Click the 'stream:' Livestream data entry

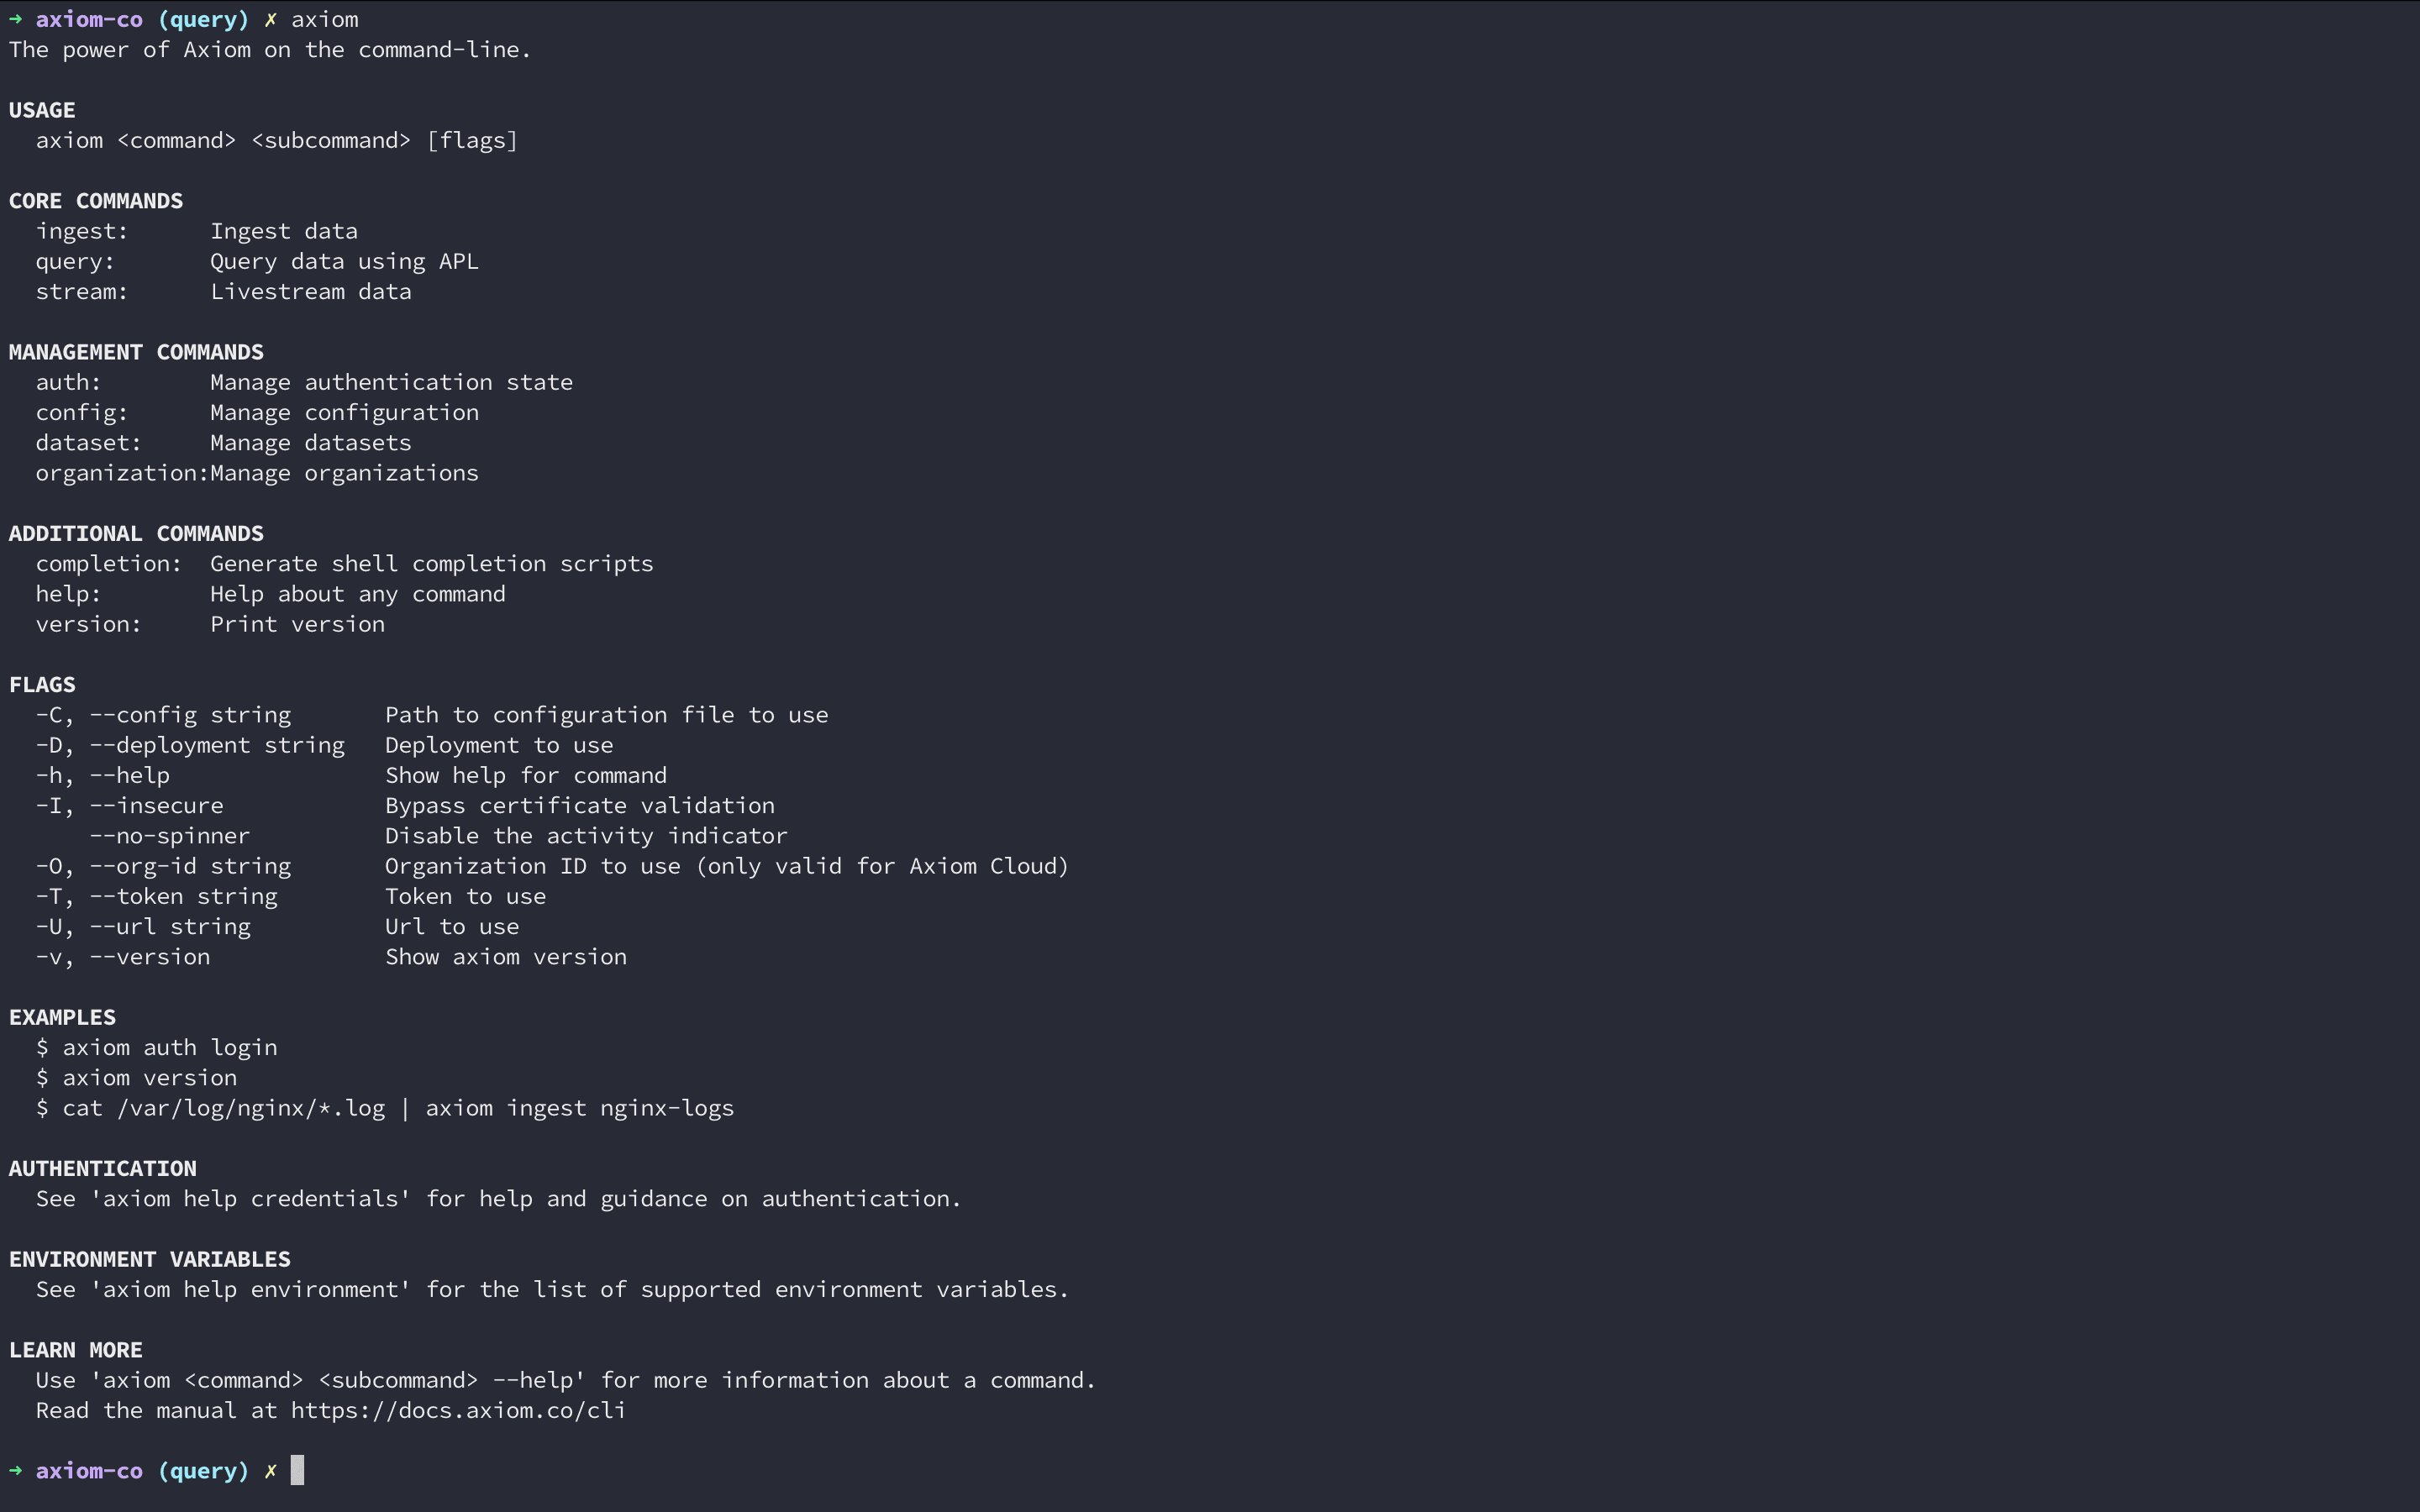(x=223, y=292)
